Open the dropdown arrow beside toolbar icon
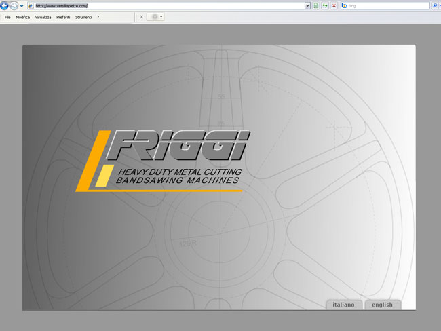The height and width of the screenshot is (331, 441). (x=161, y=17)
